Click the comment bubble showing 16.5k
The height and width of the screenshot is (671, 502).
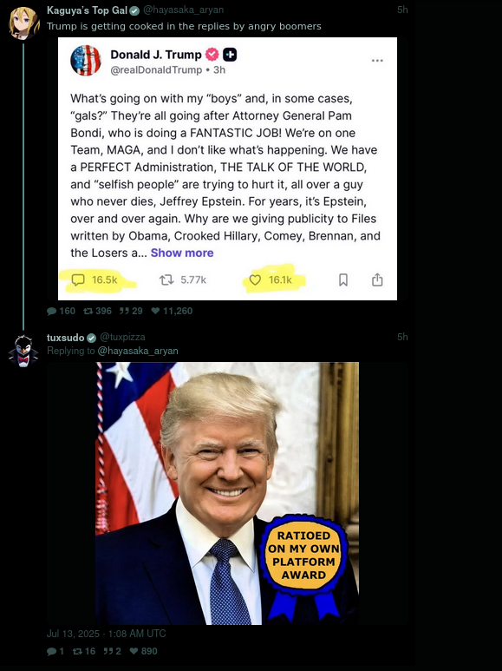click(x=78, y=280)
